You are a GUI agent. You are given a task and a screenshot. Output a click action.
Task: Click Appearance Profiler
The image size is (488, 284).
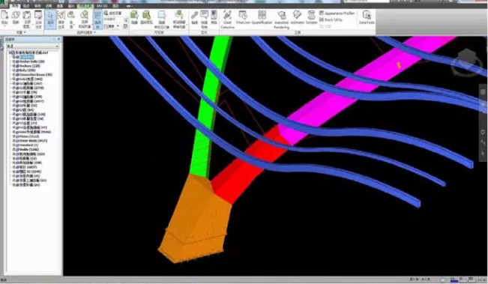tap(337, 13)
